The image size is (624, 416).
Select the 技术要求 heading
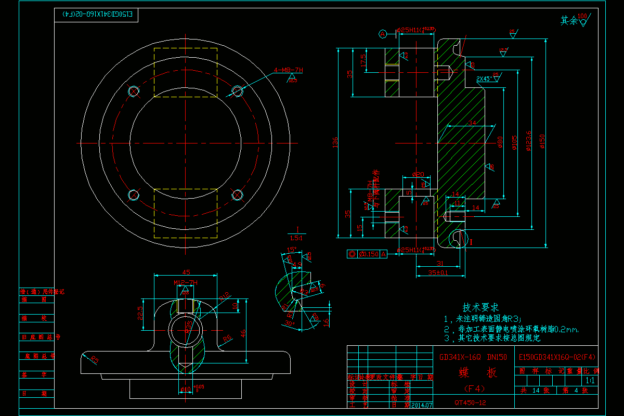point(481,307)
